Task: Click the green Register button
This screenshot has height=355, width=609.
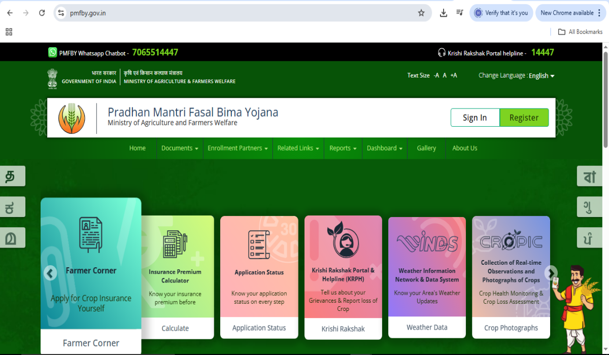Action: pos(524,118)
